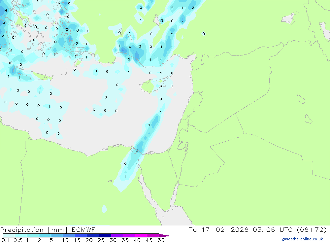
Task: Click the precipitation value '7' on the map
Action: [182, 21]
